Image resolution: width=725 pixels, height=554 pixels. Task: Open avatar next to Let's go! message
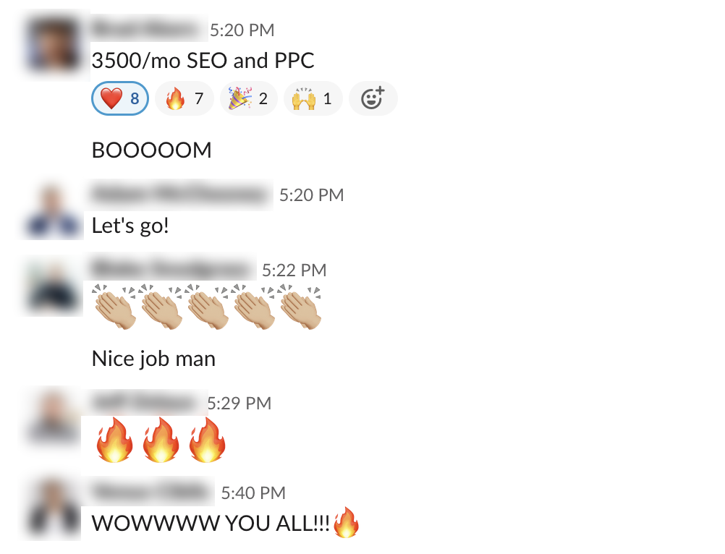54,210
